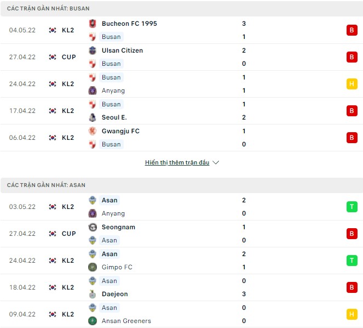
Task: Click the Ulsan Citizen team logo
Action: (92, 50)
